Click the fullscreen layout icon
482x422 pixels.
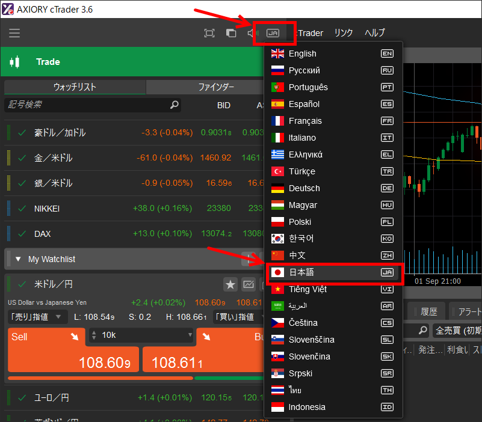pyautogui.click(x=209, y=33)
